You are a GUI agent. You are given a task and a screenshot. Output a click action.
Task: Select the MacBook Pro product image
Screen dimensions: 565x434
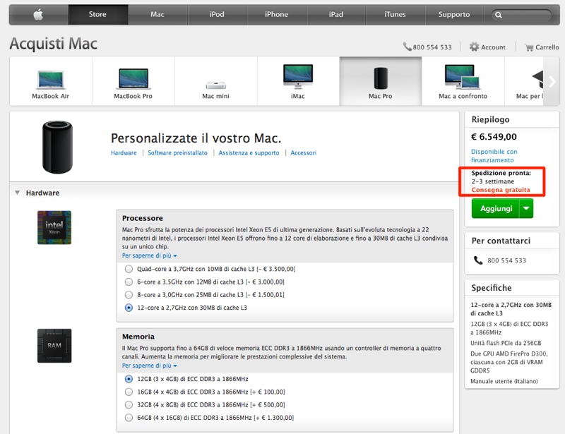[x=133, y=78]
